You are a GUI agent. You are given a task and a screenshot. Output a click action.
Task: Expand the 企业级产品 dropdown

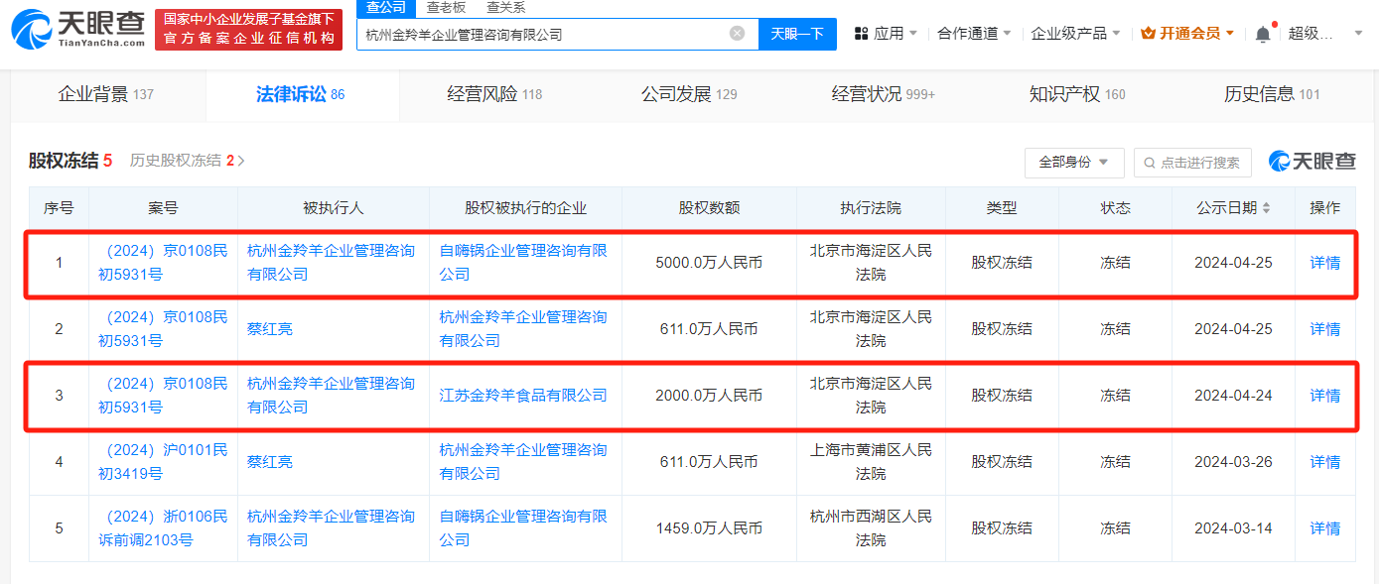tap(1076, 34)
